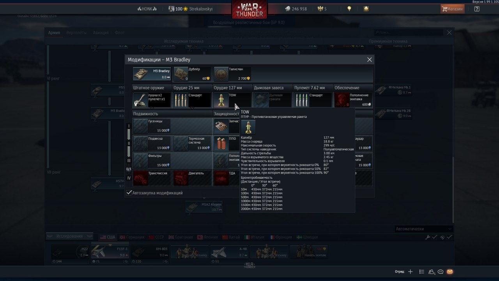
Task: Open the chat bubble icon
Action: 441,272
